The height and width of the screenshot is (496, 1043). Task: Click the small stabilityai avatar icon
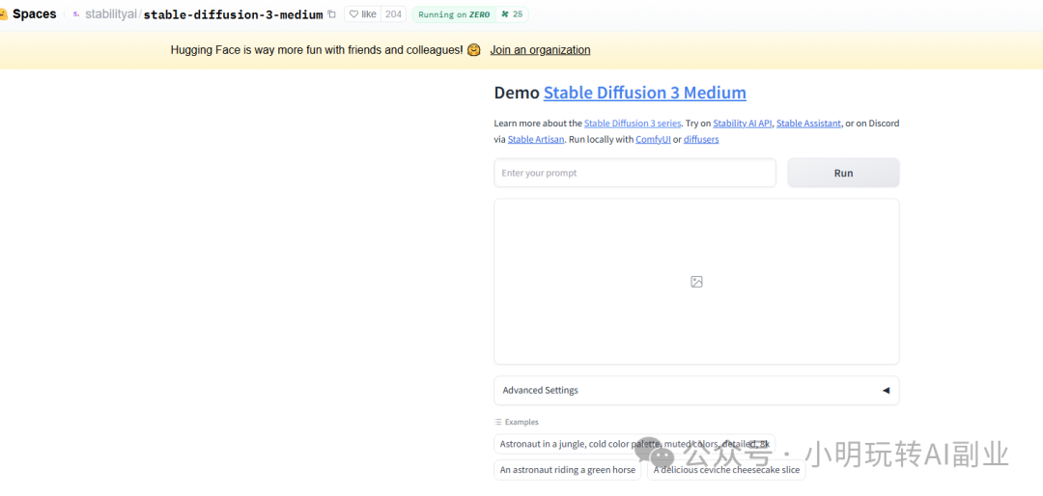76,14
